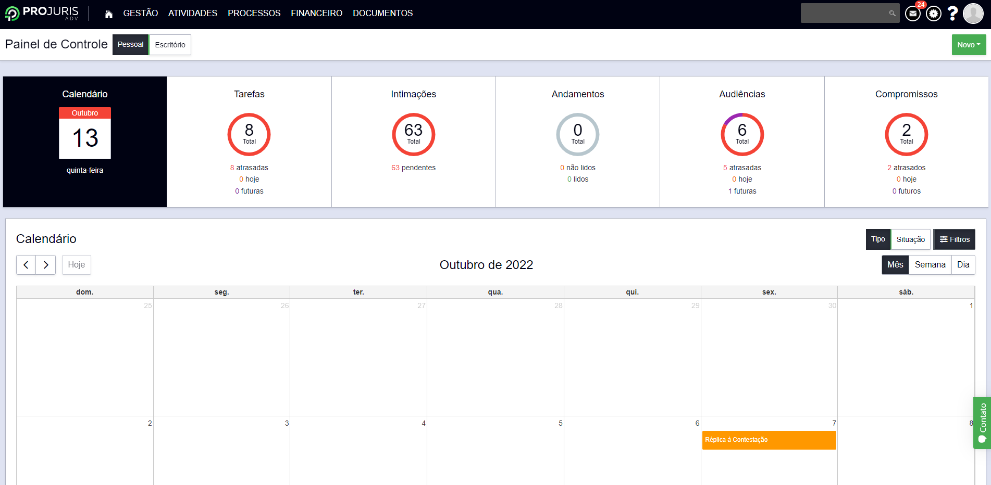Open the Réplica à Contestação event

point(769,440)
